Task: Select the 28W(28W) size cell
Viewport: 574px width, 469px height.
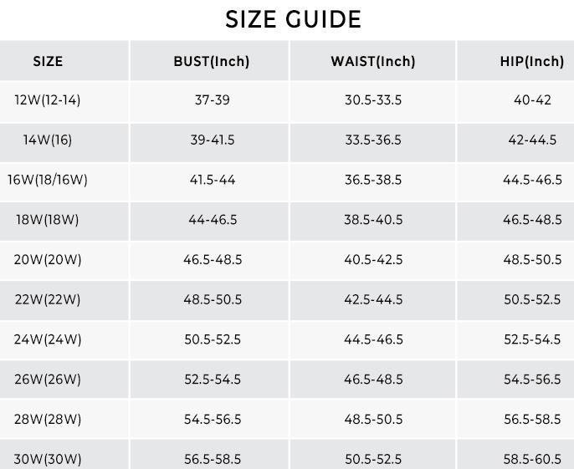Action: pos(48,419)
